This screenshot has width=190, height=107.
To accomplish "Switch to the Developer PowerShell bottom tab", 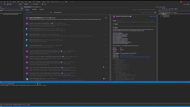I will point(17,104).
